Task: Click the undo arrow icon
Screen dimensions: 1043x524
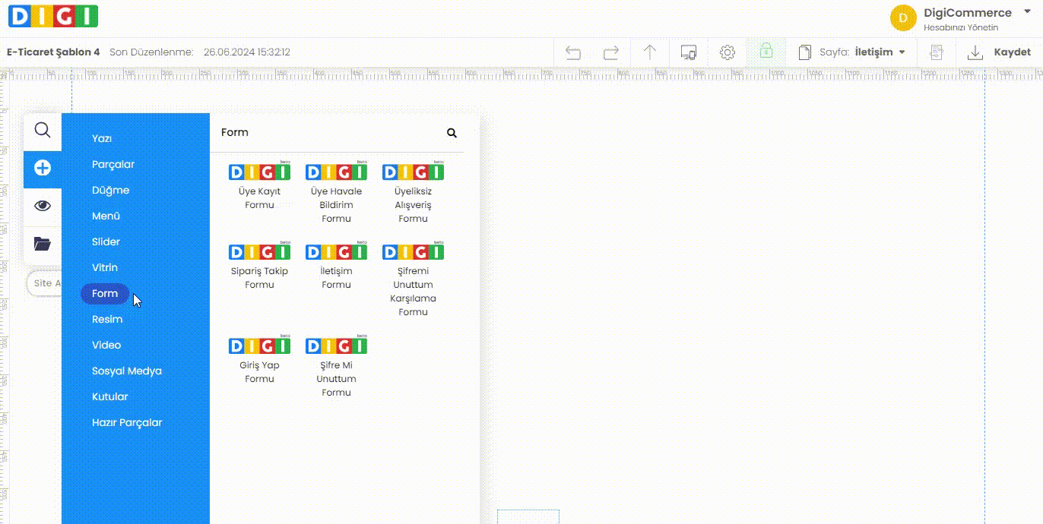Action: coord(573,52)
